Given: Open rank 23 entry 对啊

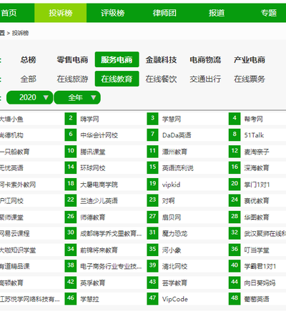Looking at the screenshot, I should point(168,201).
